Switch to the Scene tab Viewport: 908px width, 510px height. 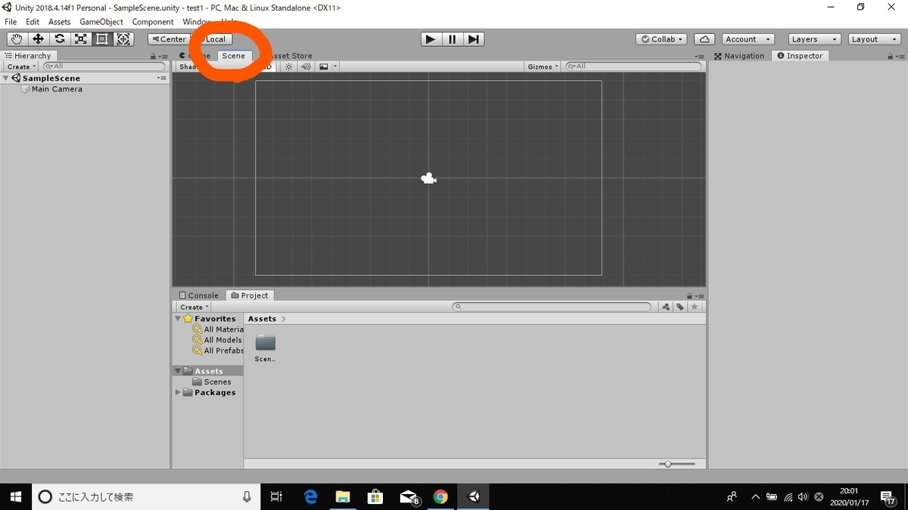(234, 56)
